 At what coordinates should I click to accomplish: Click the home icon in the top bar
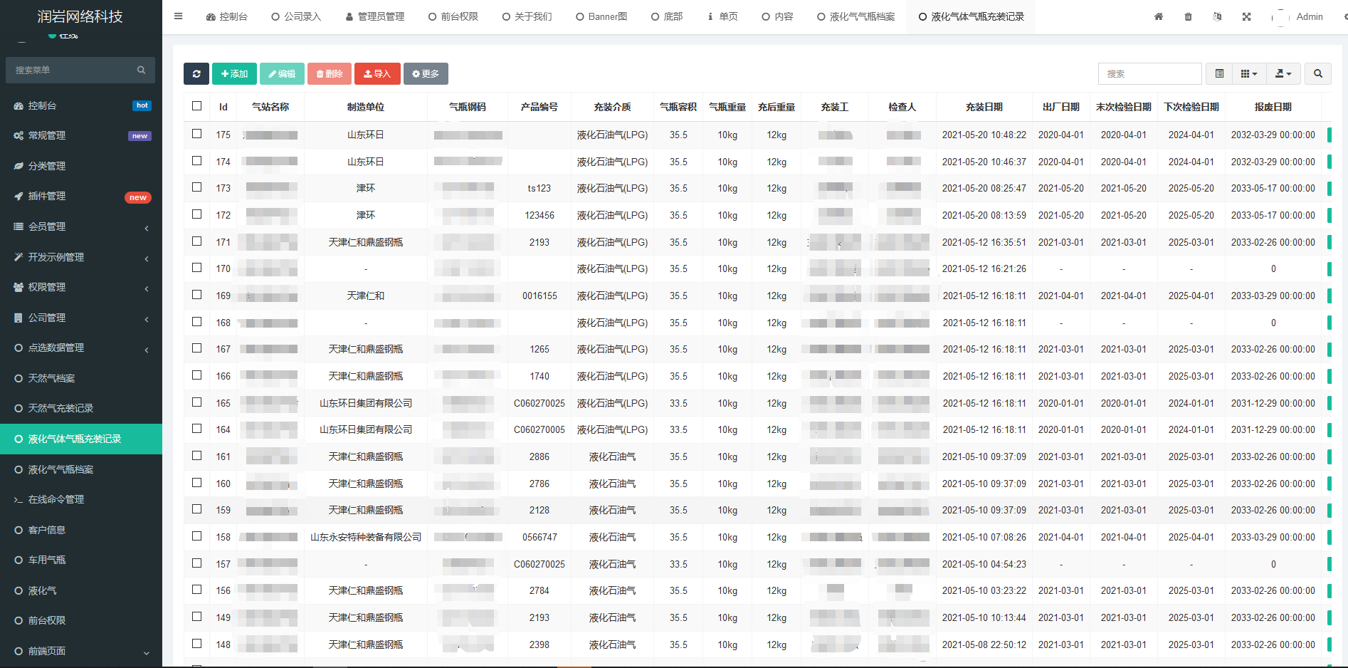coord(1159,16)
